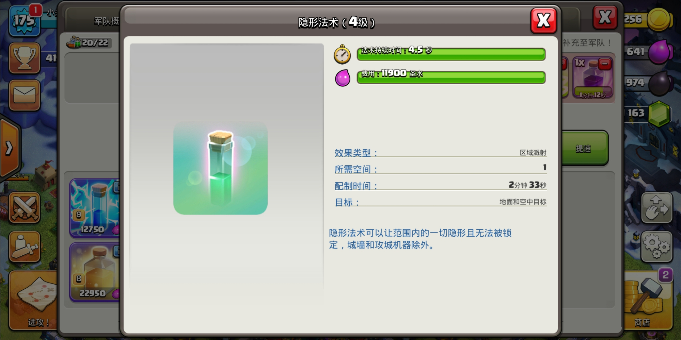Tap the 进攻 attack map button
The width and height of the screenshot is (681, 340).
pos(33,301)
